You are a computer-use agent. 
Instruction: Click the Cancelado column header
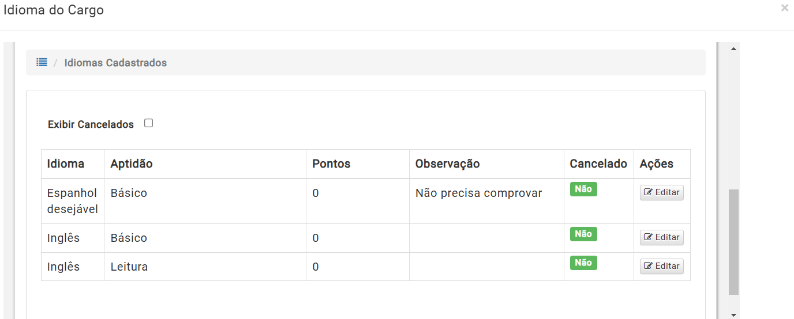click(598, 164)
